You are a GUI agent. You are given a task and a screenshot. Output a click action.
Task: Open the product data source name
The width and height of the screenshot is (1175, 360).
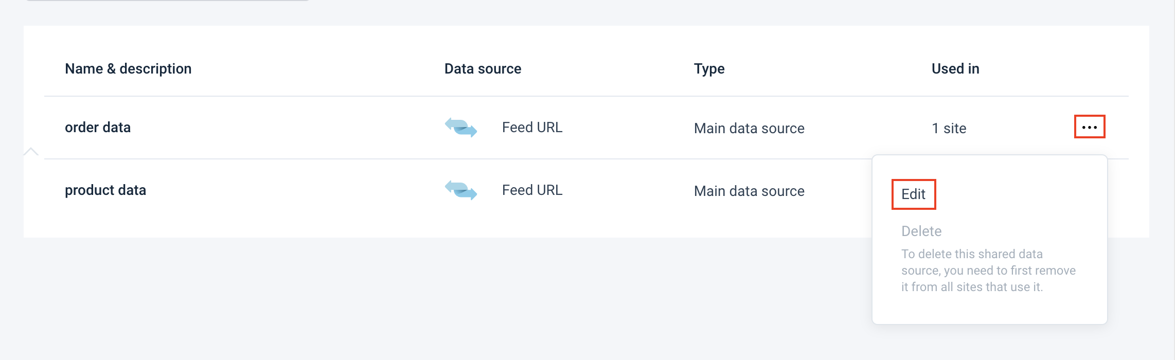(105, 190)
